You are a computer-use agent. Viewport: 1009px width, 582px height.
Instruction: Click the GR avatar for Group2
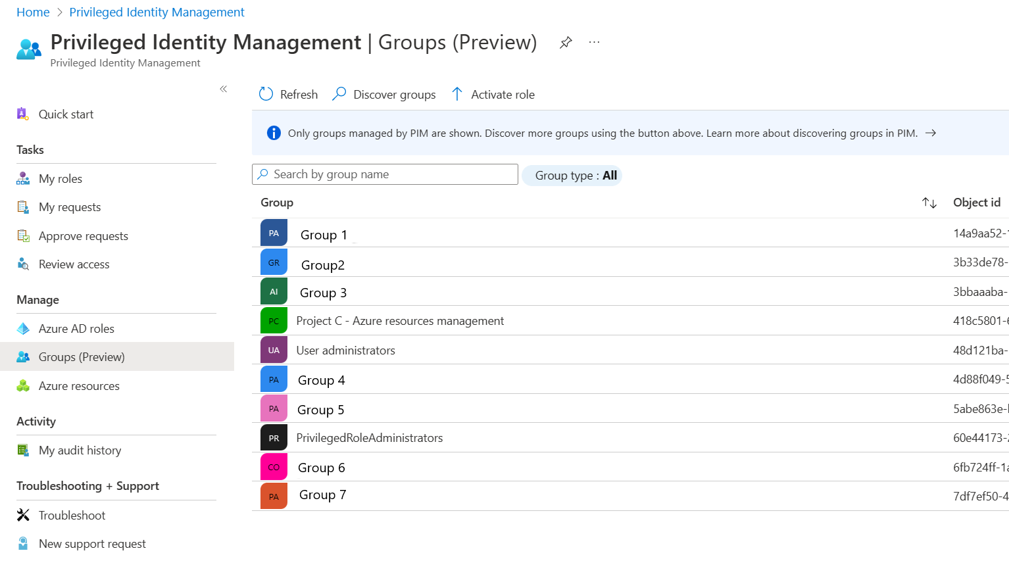tap(274, 262)
